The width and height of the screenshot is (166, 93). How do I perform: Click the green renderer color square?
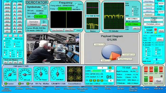[x=156, y=33]
